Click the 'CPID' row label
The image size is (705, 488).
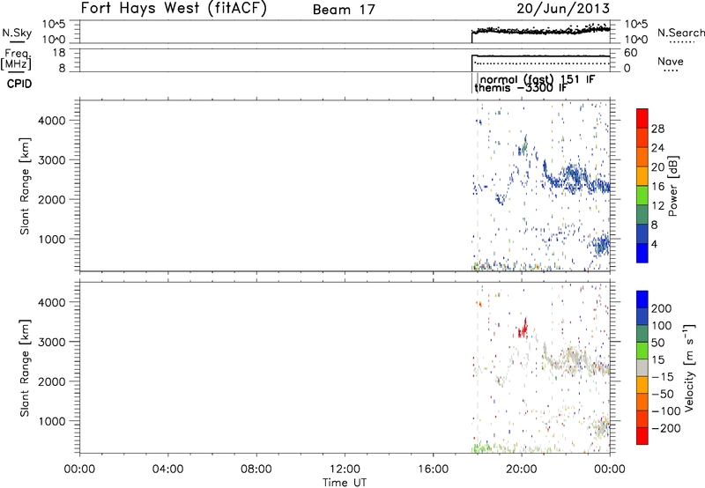(19, 84)
